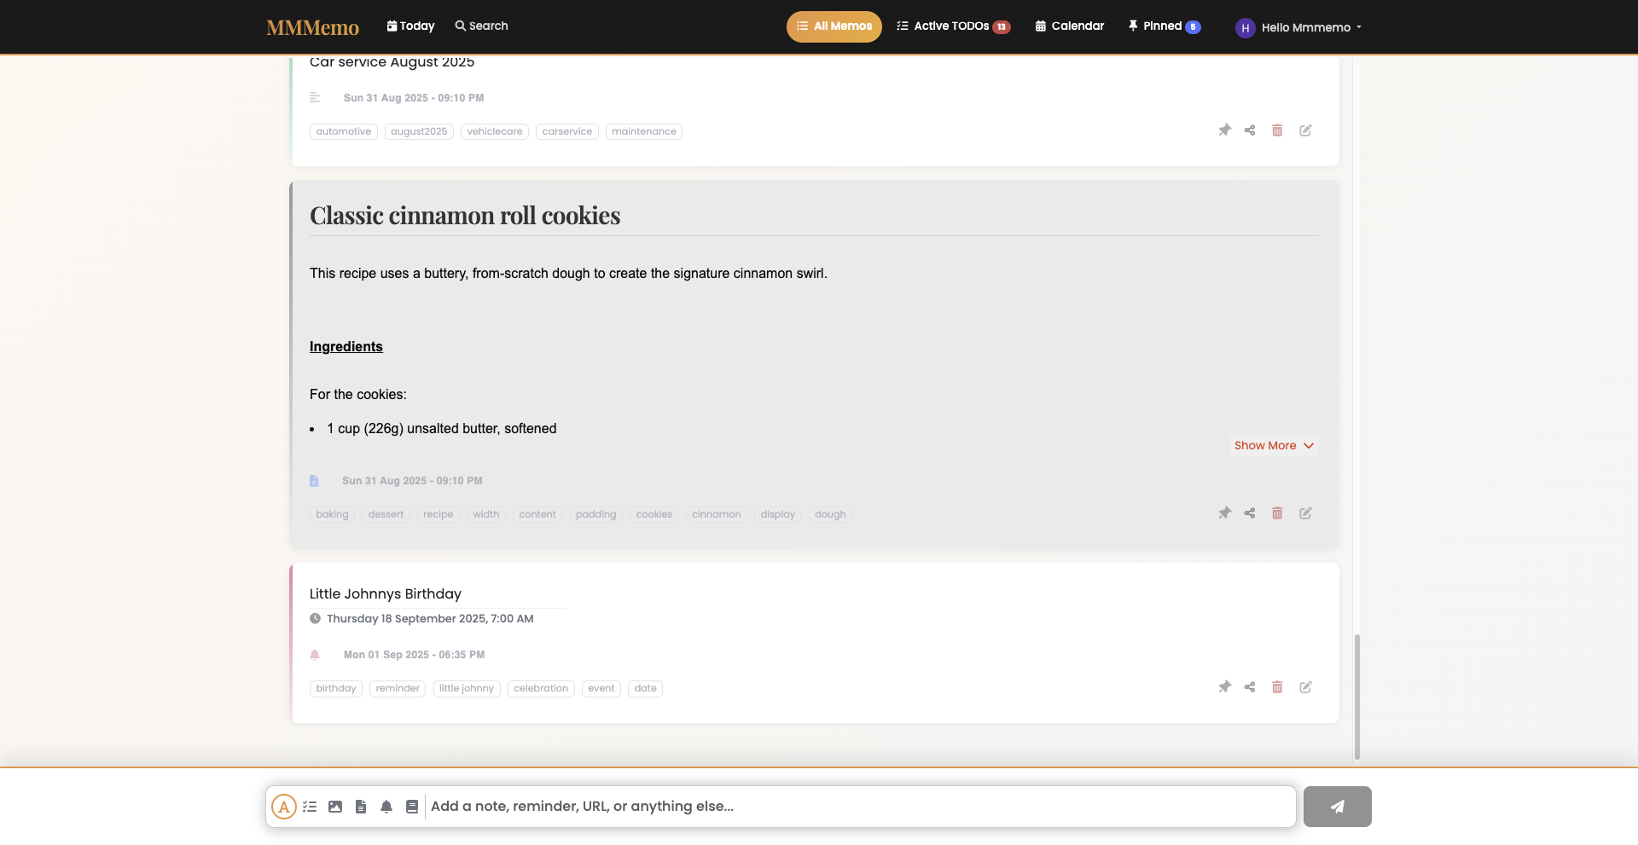Click the send paper-plane button
The width and height of the screenshot is (1638, 845).
point(1337,807)
